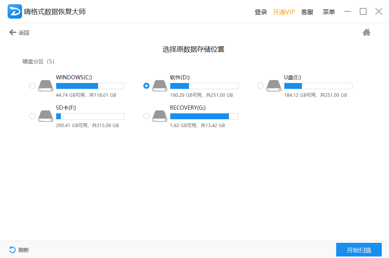
Task: Click the RECOVERY(G:) drive name
Action: pos(188,108)
